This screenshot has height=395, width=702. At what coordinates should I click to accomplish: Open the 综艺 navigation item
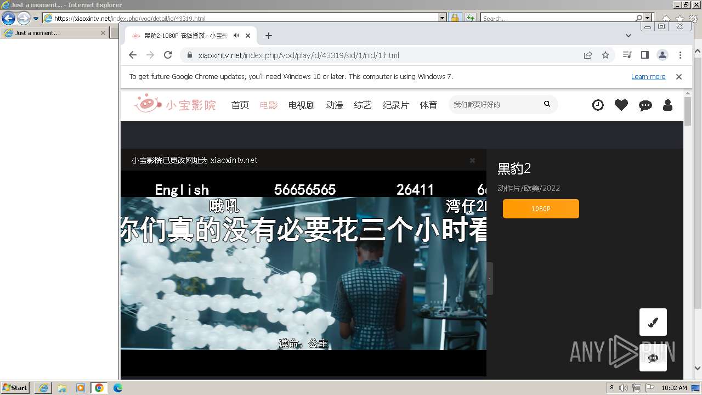(x=363, y=105)
